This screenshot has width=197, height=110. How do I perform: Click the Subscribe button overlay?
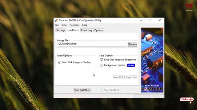click(x=187, y=99)
